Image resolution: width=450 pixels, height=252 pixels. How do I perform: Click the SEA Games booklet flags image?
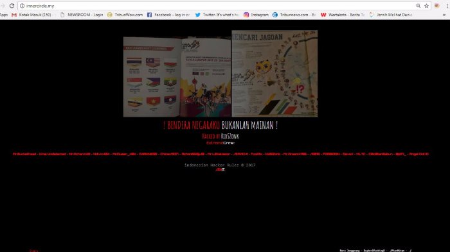177,77
